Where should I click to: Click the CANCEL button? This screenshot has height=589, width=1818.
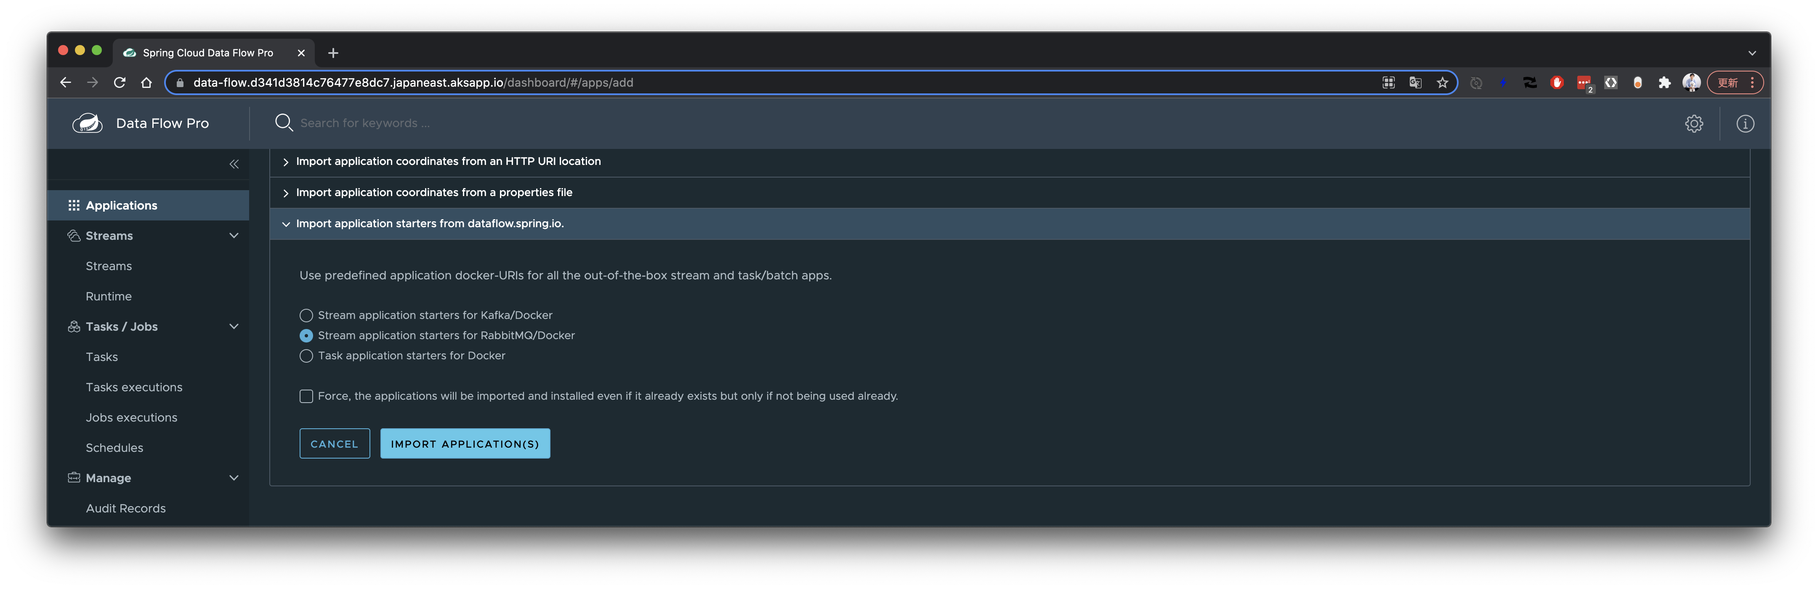click(335, 444)
